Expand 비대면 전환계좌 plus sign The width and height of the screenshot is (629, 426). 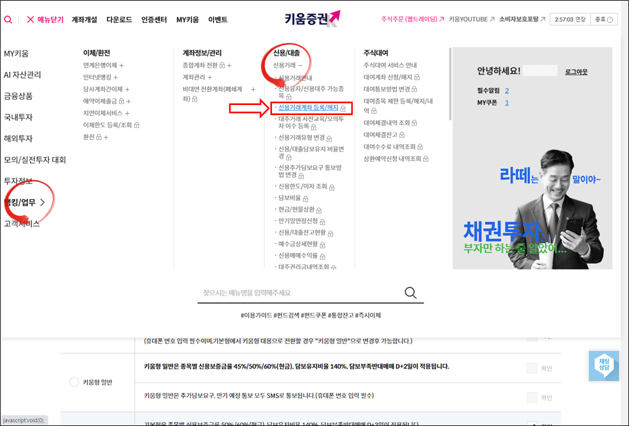(x=253, y=90)
